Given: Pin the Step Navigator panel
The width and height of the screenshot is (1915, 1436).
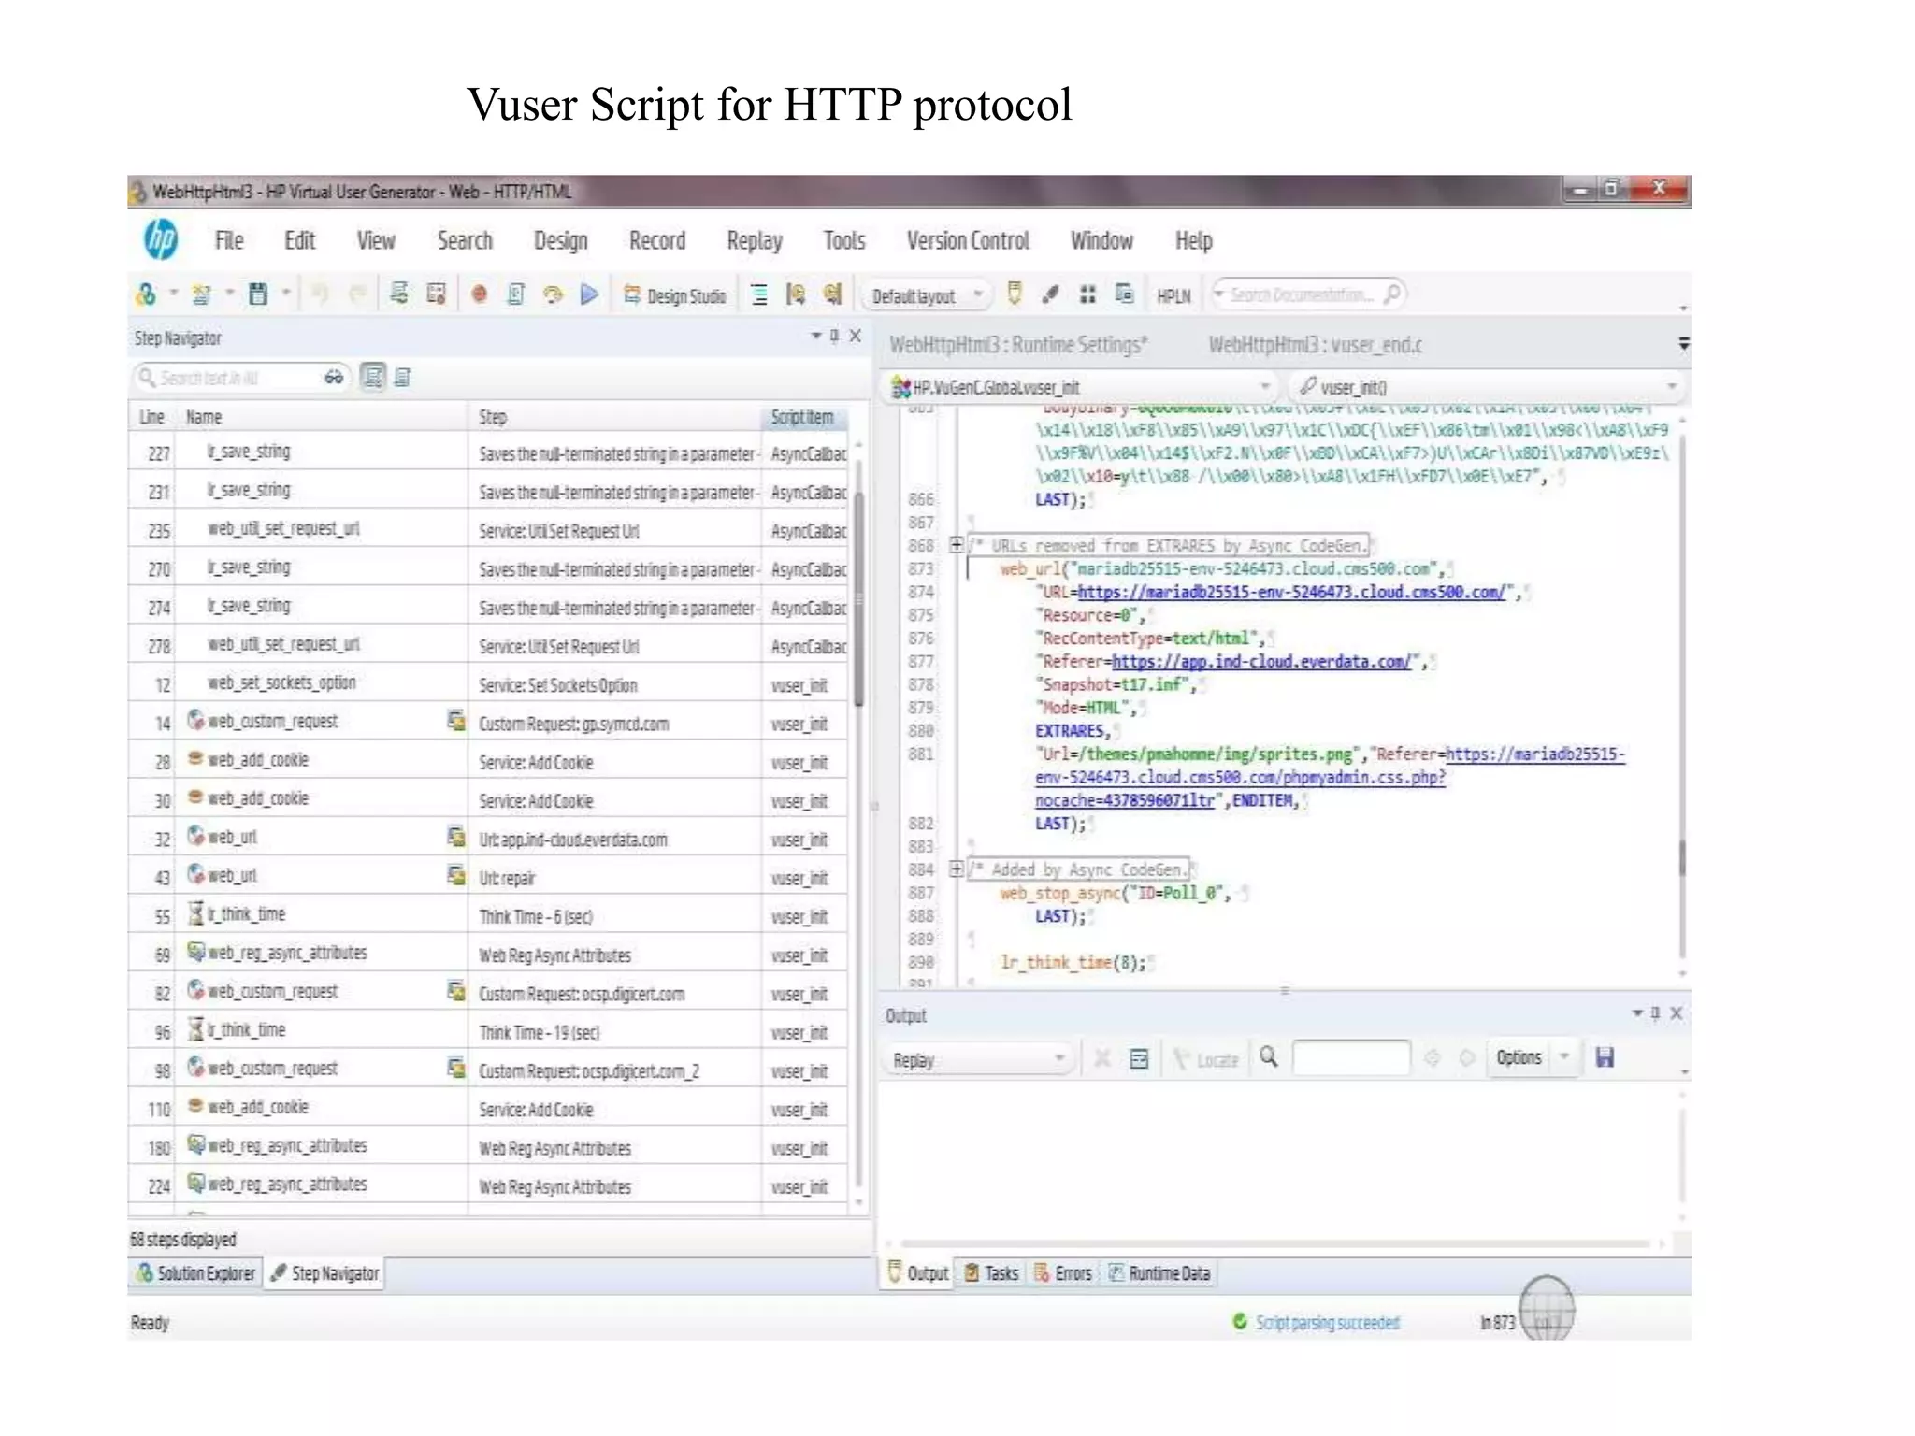Looking at the screenshot, I should pyautogui.click(x=834, y=336).
